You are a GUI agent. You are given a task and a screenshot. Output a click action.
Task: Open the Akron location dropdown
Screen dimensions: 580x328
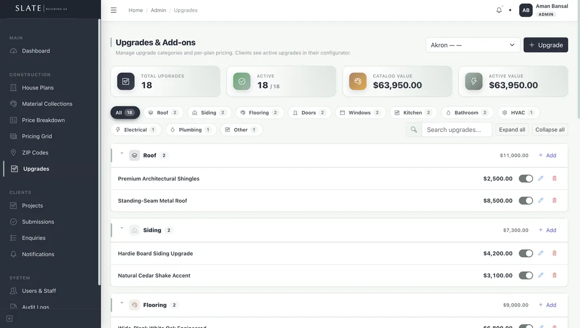(473, 45)
